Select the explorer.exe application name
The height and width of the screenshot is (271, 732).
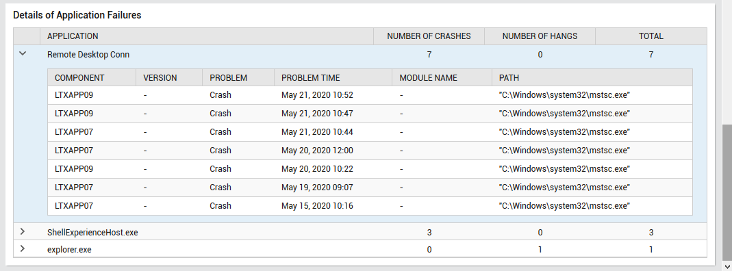69,250
